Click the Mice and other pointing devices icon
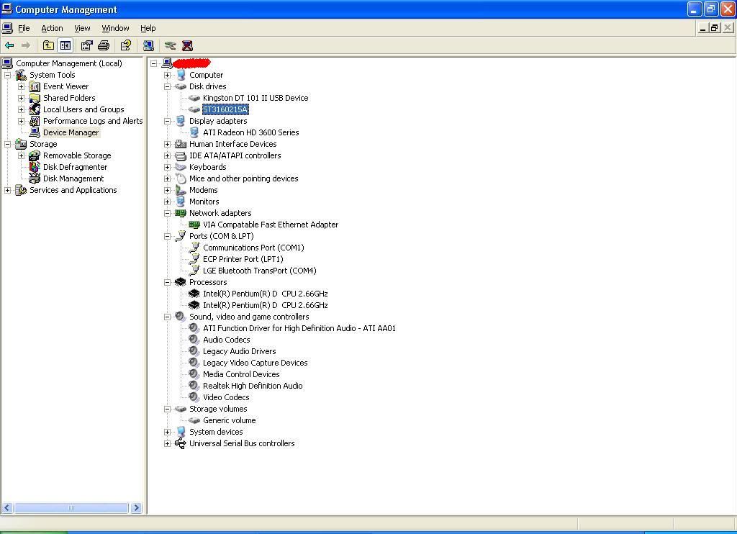 pos(181,178)
